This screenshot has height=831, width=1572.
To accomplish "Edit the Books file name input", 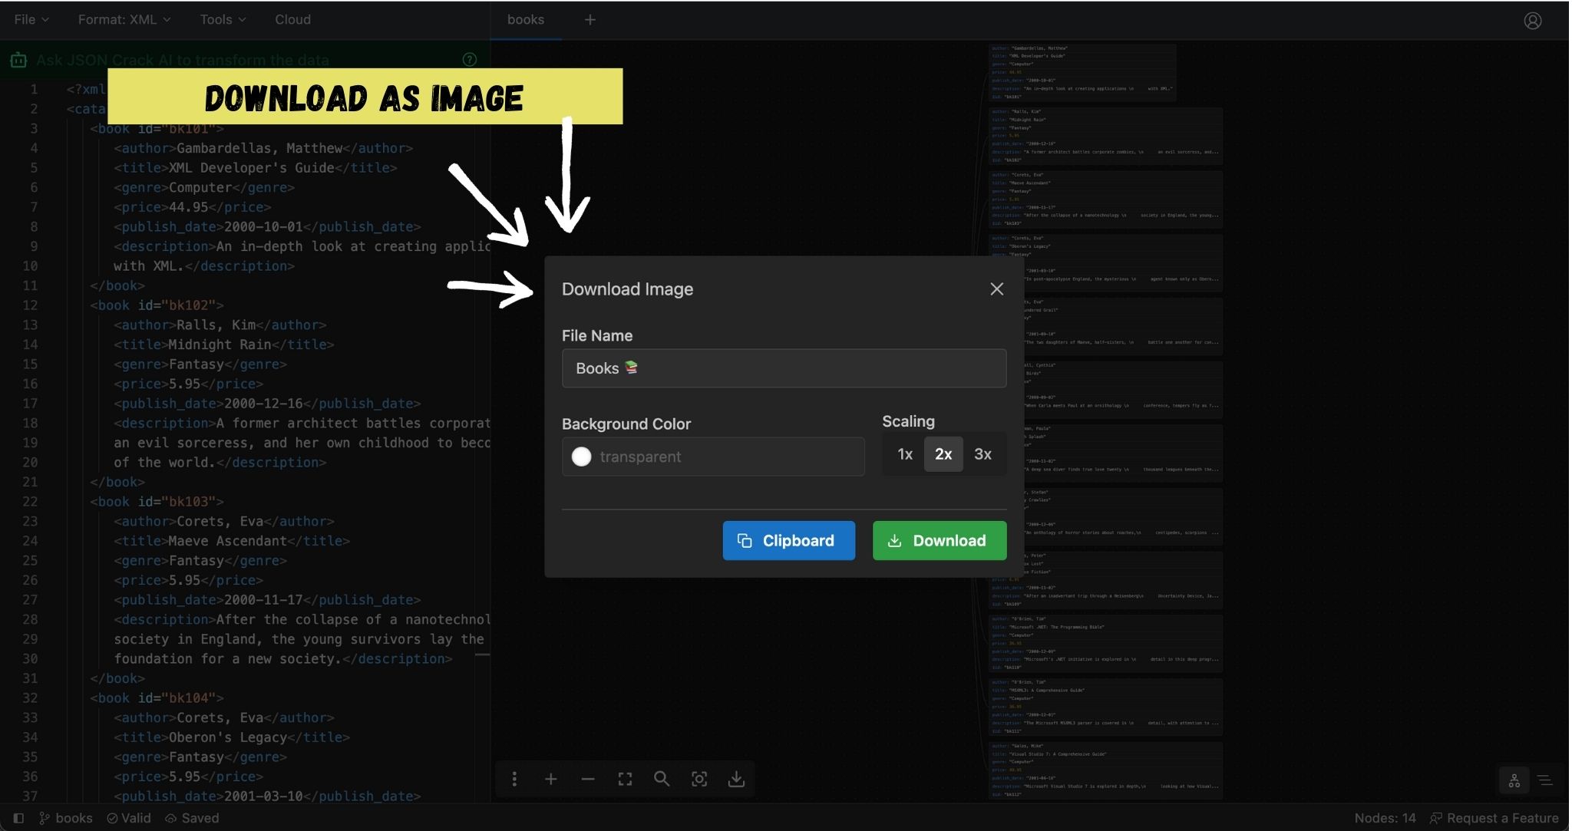I will coord(784,368).
